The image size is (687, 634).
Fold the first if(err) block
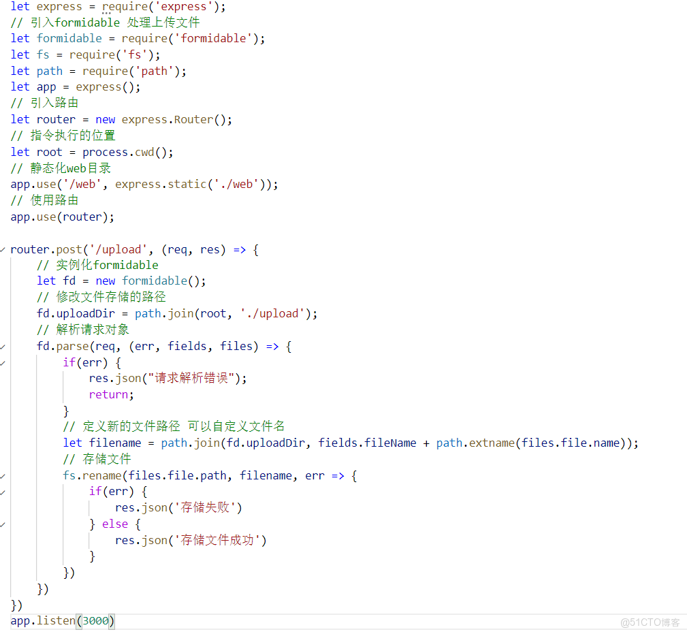(3, 362)
